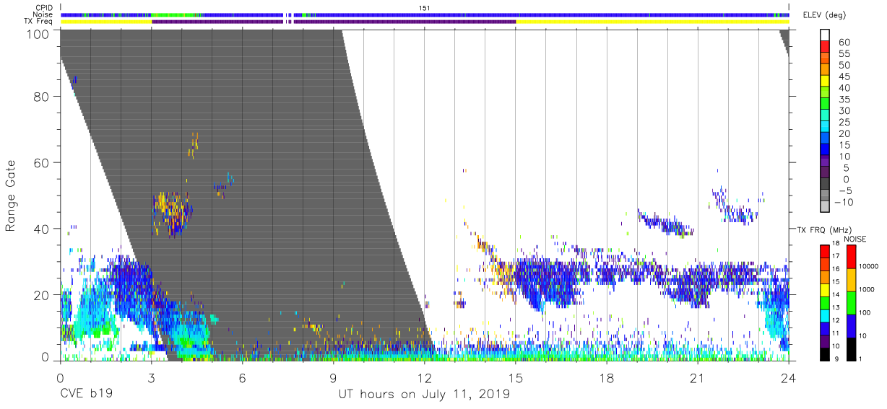887x409 pixels.
Task: Select the cyan segment of TX FRQ colorbar
Action: click(x=825, y=314)
